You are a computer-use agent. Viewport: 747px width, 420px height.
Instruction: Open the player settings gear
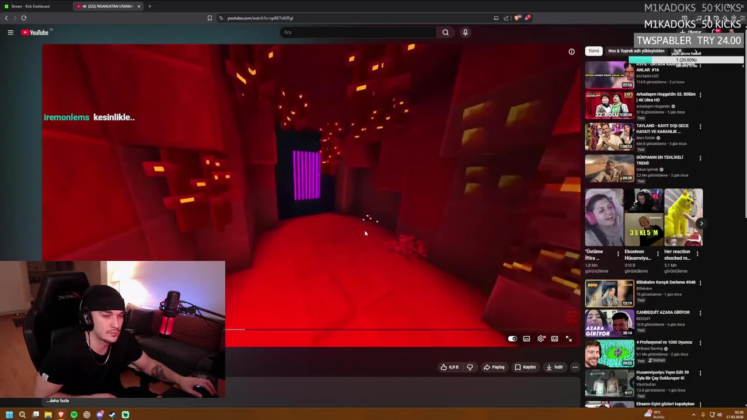click(x=541, y=339)
